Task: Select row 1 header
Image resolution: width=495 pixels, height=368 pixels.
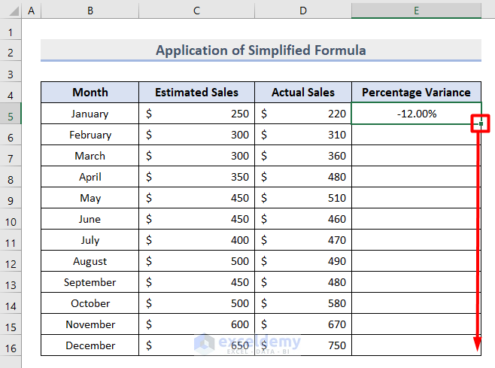Action: pos(11,32)
